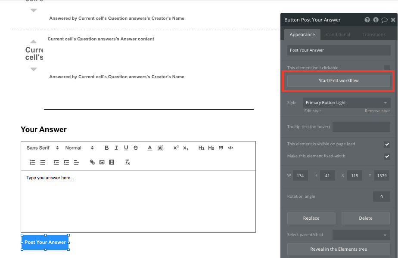
Task: Click the insert image icon
Action: [101, 162]
